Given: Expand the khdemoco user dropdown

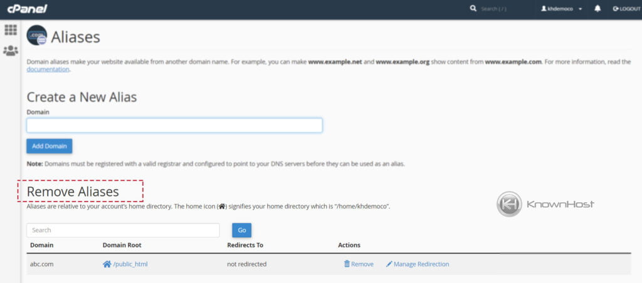Looking at the screenshot, I should 562,9.
